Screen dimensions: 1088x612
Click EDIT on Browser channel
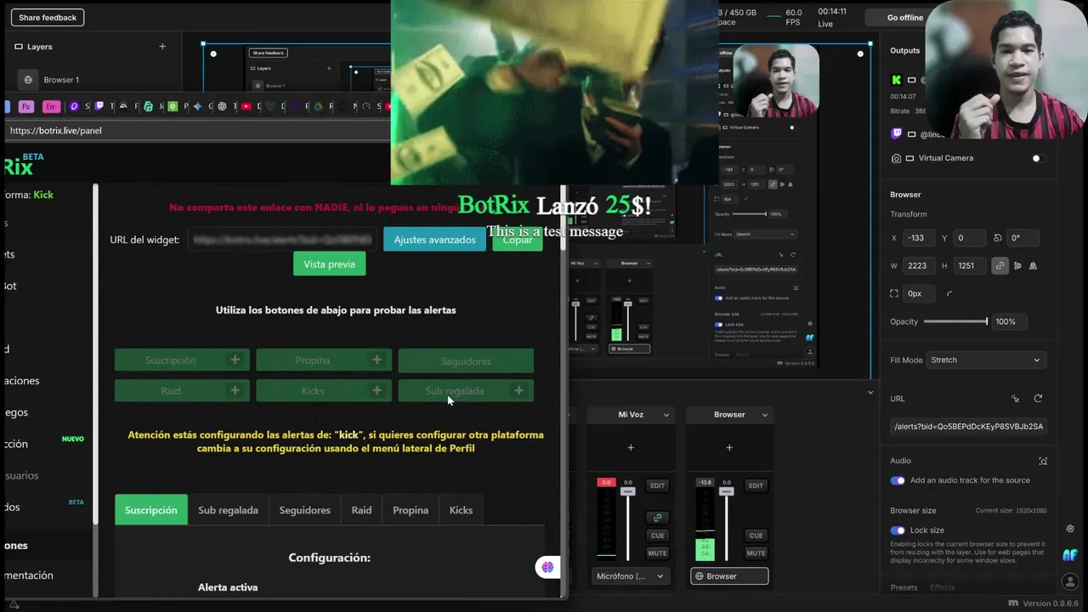tap(756, 485)
